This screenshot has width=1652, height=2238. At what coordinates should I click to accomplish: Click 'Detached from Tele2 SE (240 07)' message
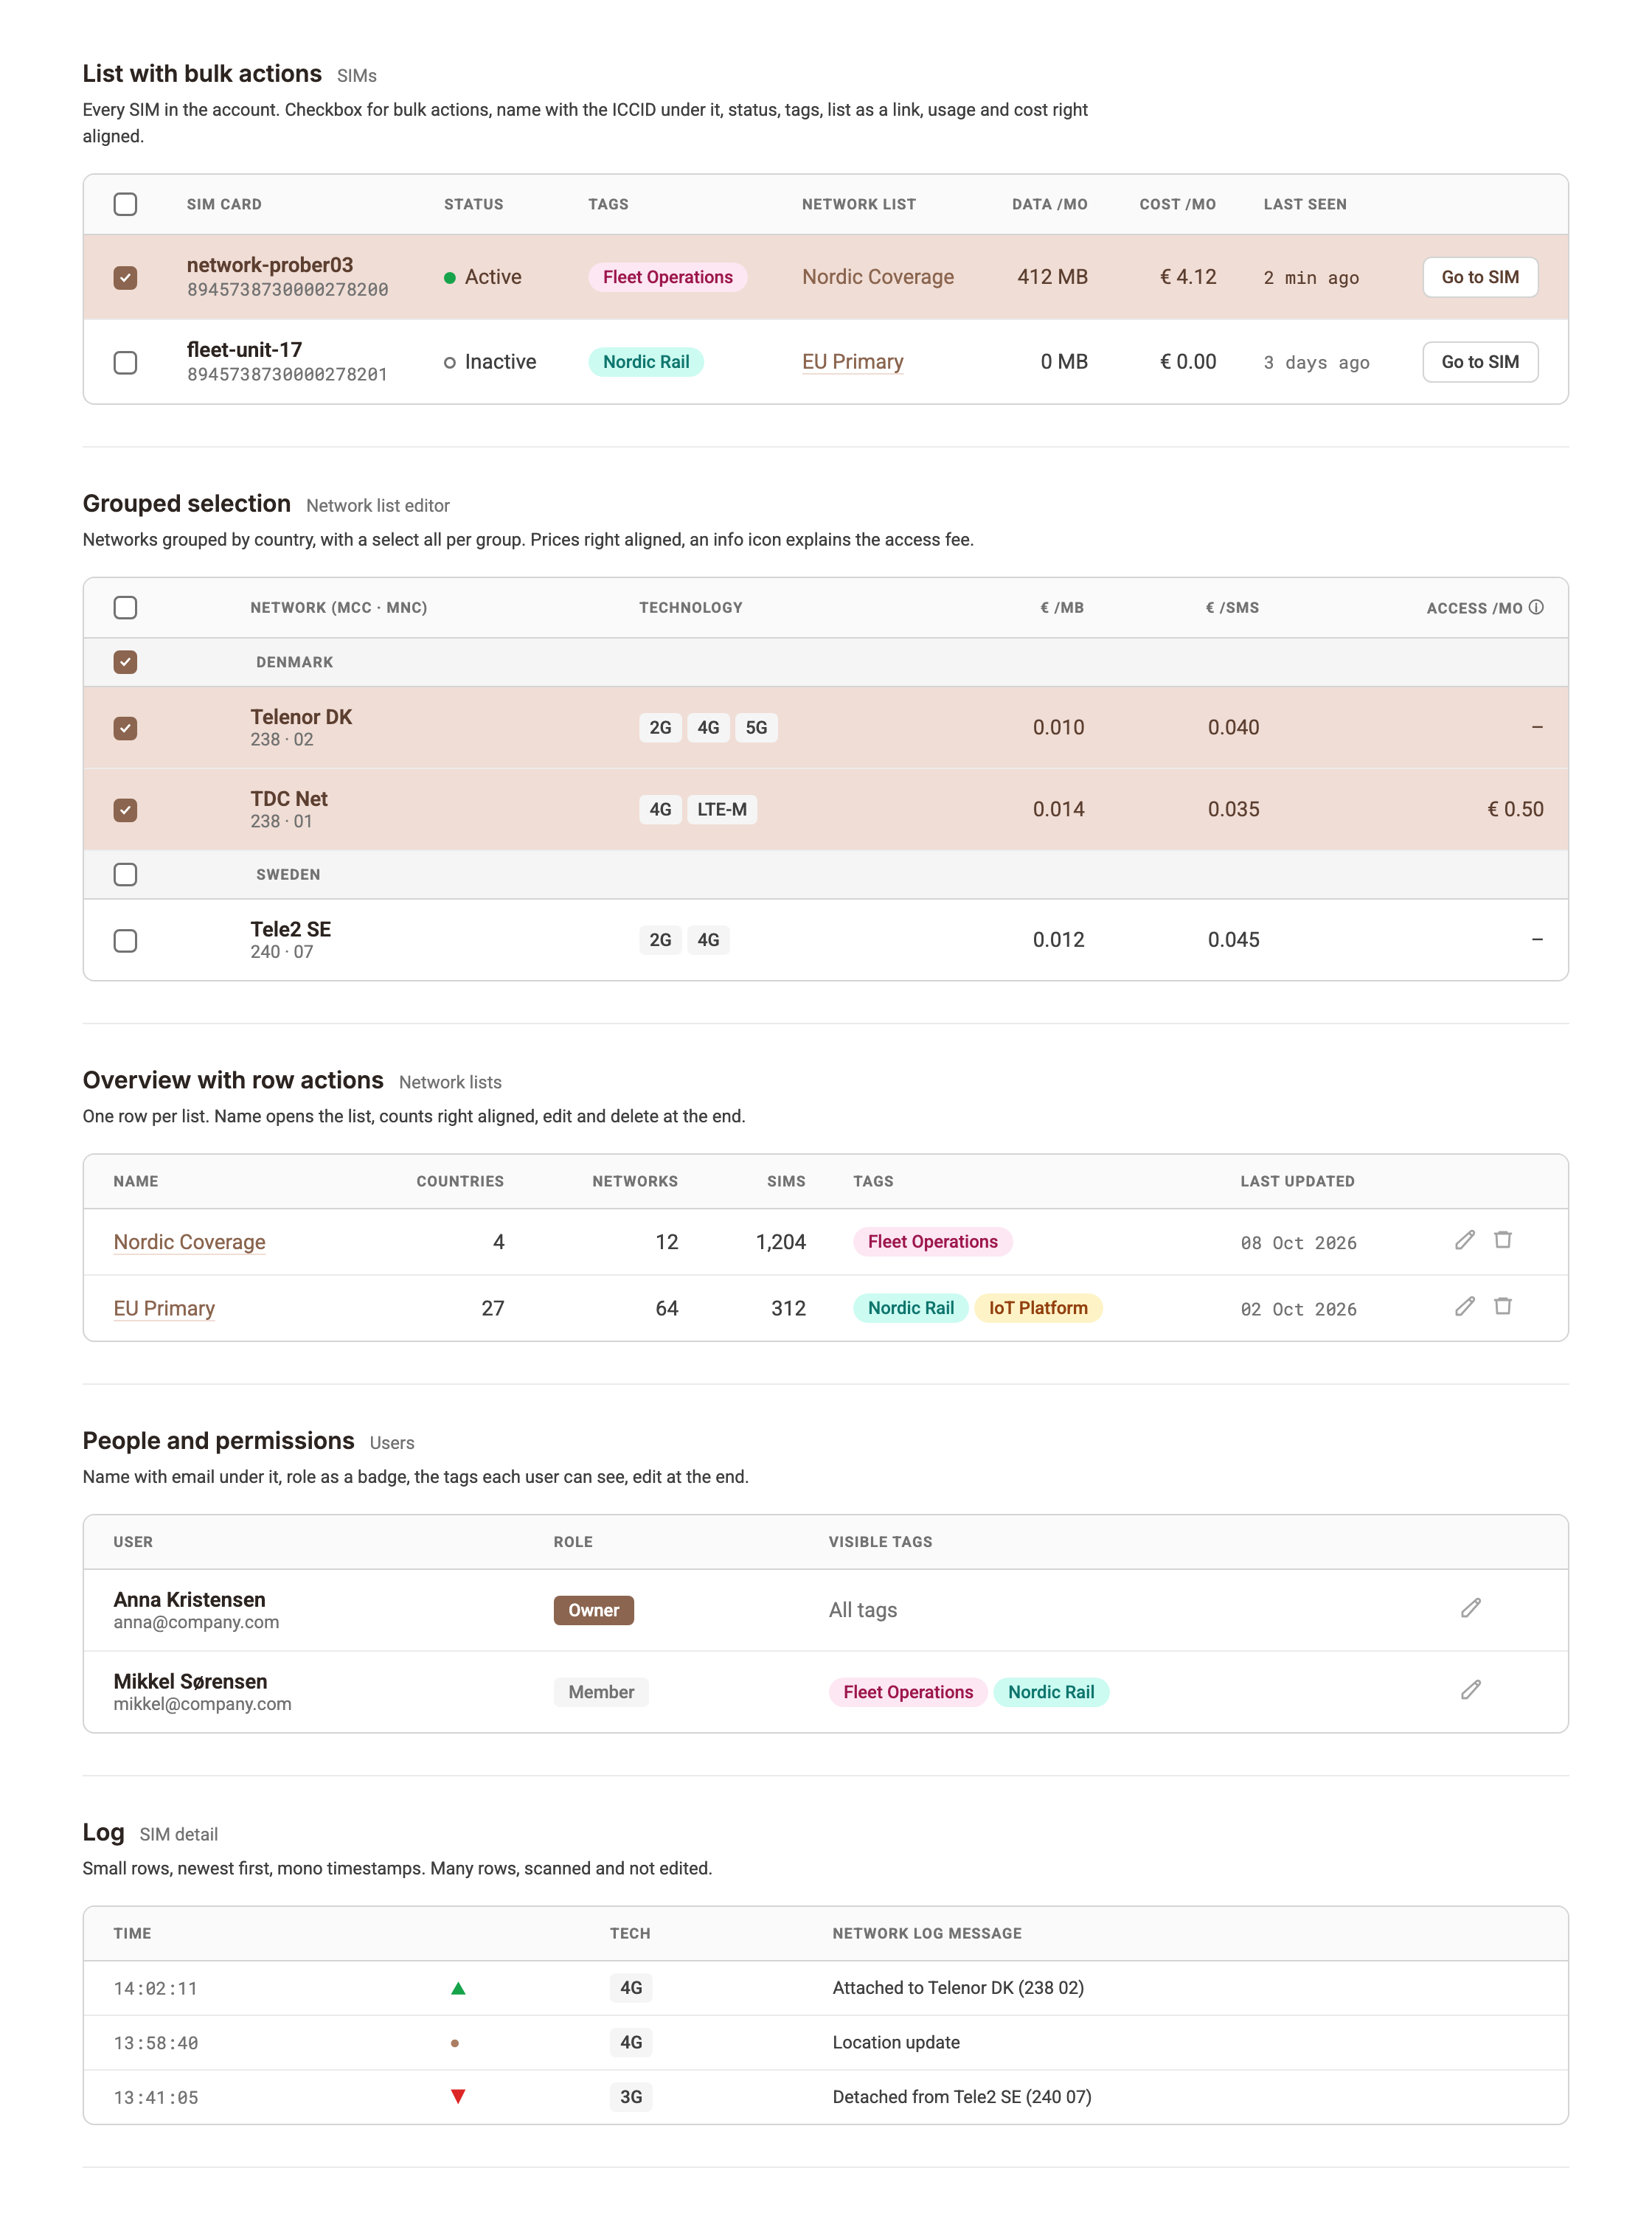point(962,2097)
